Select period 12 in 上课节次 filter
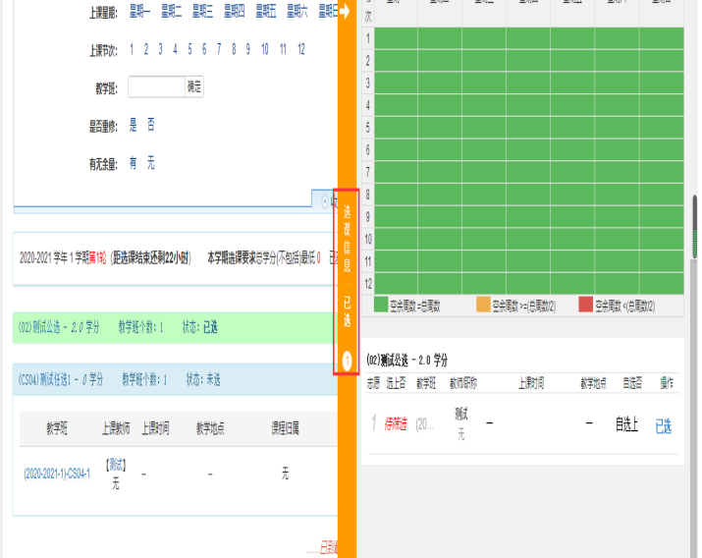The image size is (702, 558). (301, 49)
